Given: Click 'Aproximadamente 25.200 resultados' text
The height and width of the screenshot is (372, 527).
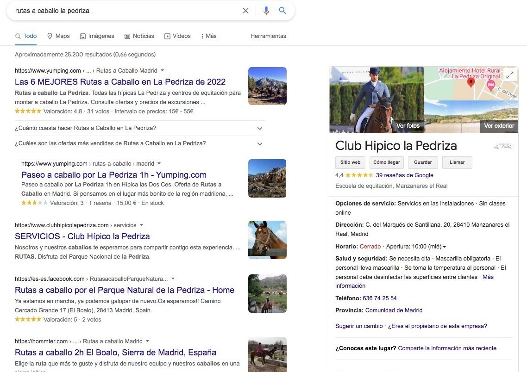Looking at the screenshot, I should coord(85,55).
